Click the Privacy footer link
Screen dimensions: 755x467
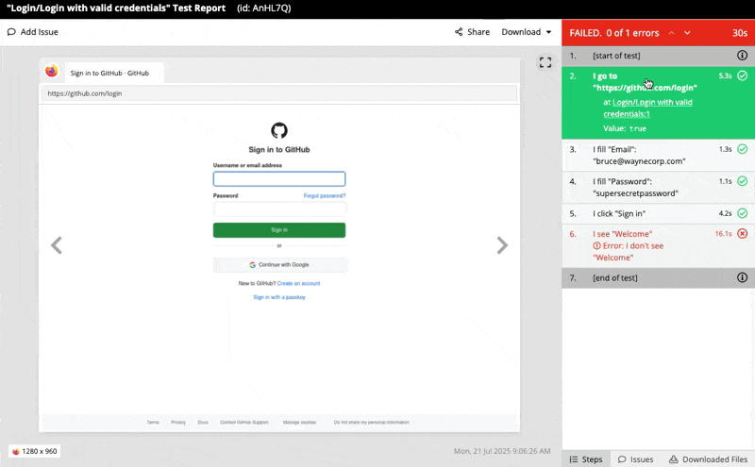(178, 423)
